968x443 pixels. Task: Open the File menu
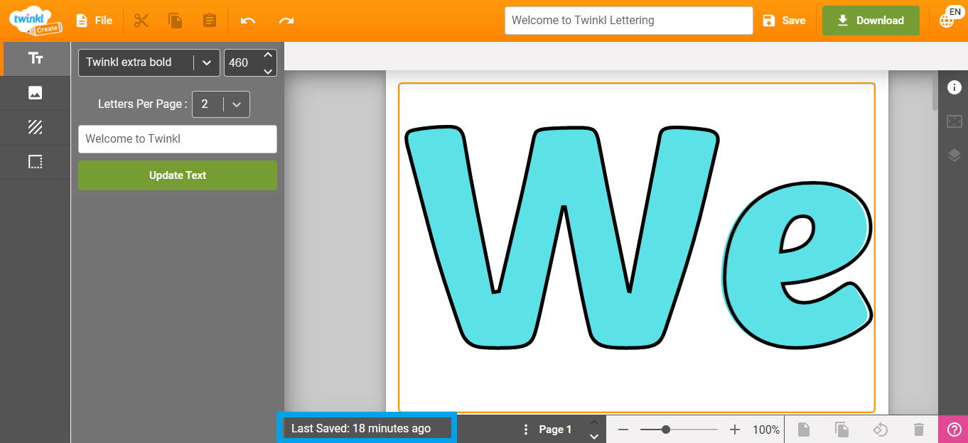tap(93, 20)
